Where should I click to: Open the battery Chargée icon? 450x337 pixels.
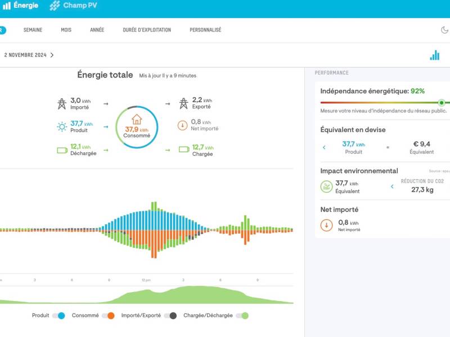[x=183, y=149]
